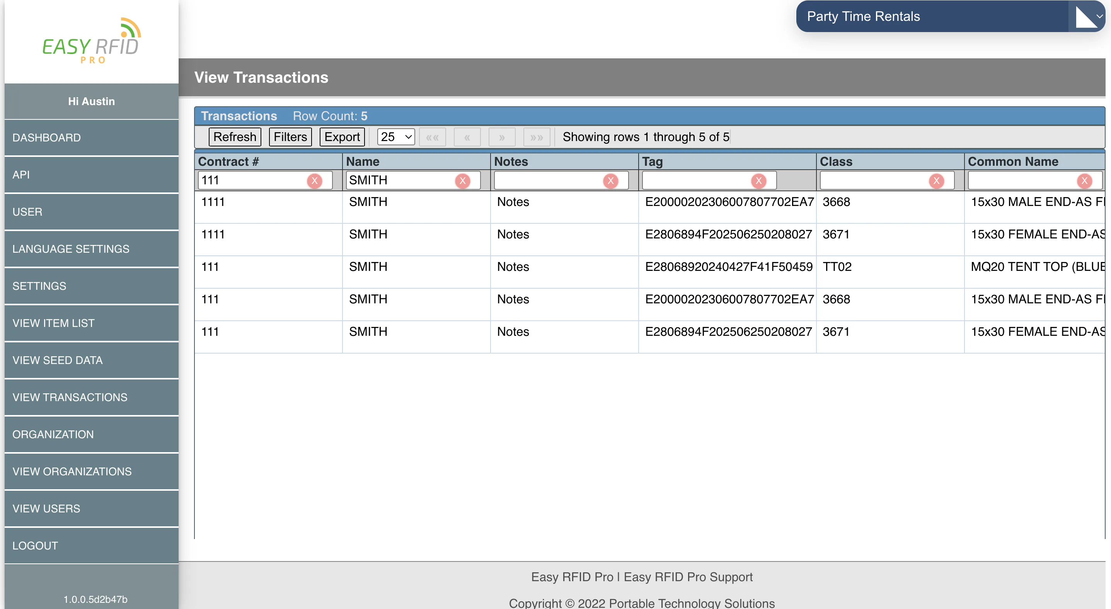Log out via the Logout item
This screenshot has width=1111, height=609.
pos(92,545)
